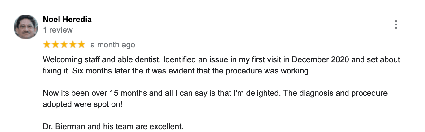Click the second gold rating star
The height and width of the screenshot is (132, 425).
point(55,45)
